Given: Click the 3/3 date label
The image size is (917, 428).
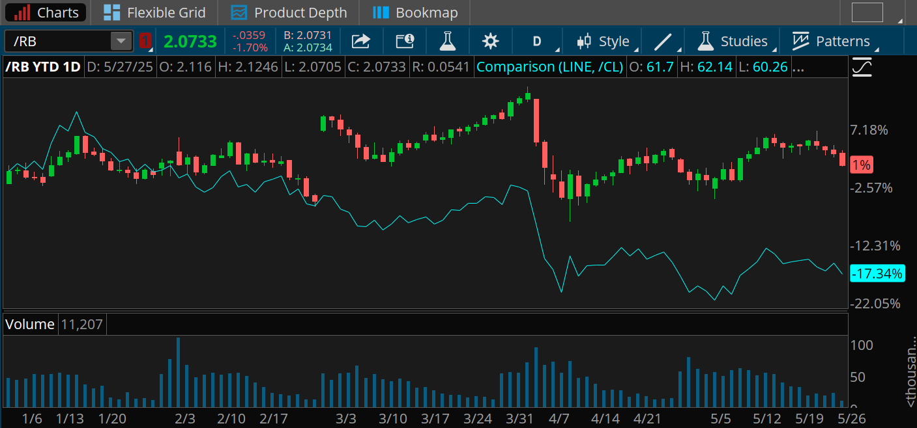Looking at the screenshot, I should pyautogui.click(x=345, y=418).
